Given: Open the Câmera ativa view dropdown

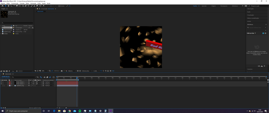Looking at the screenshot, I should pos(87,71).
